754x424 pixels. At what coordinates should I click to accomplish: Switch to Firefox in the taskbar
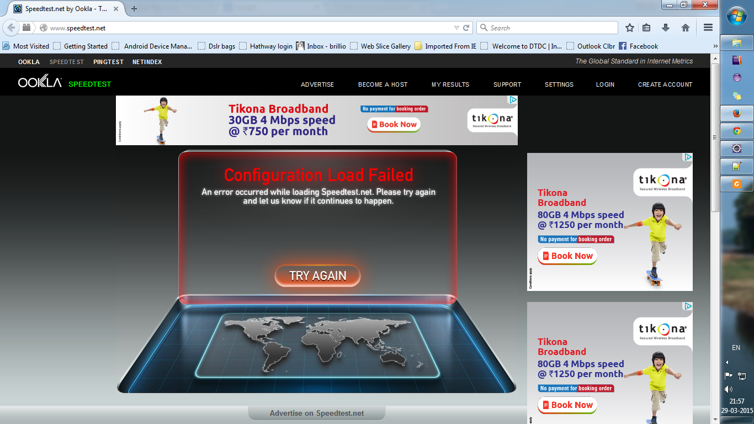coord(737,113)
